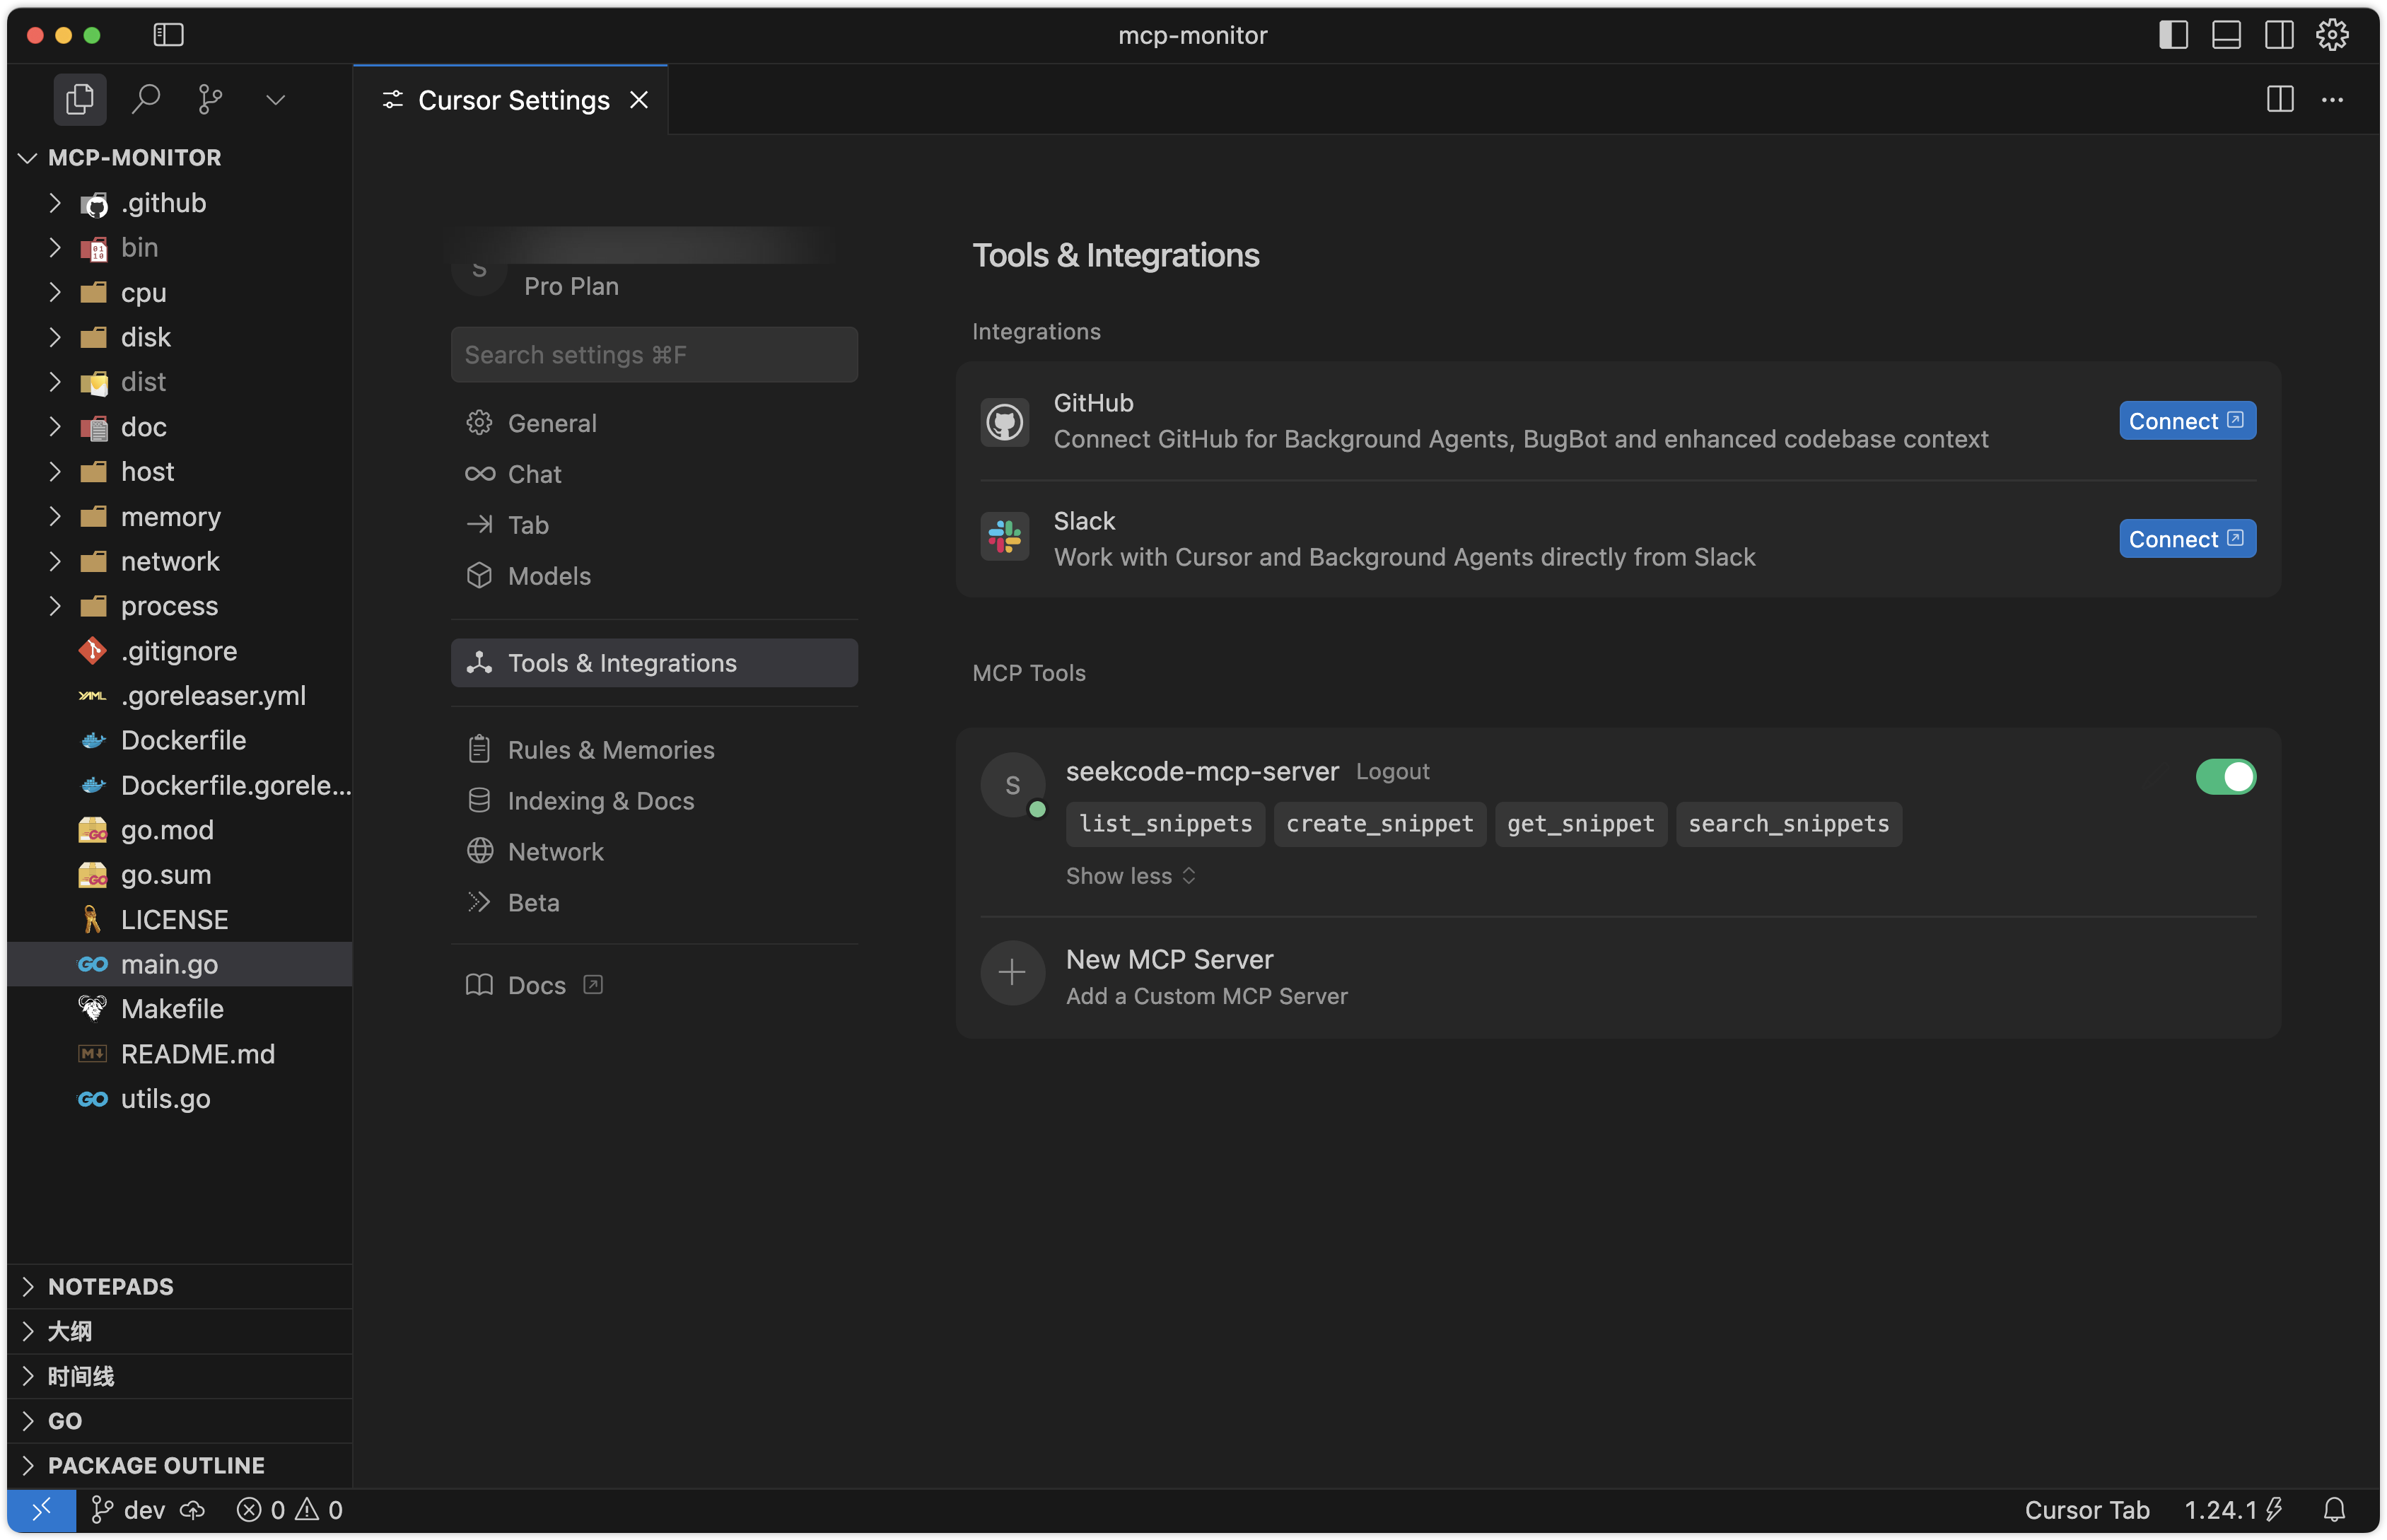Image resolution: width=2387 pixels, height=1540 pixels.
Task: Expand the process folder
Action: (180, 606)
